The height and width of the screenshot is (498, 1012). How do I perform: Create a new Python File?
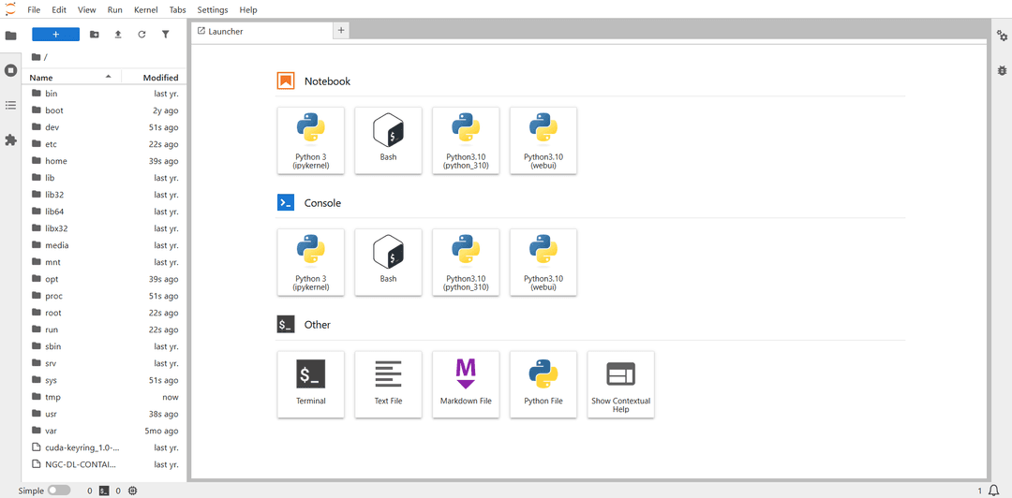pyautogui.click(x=543, y=385)
